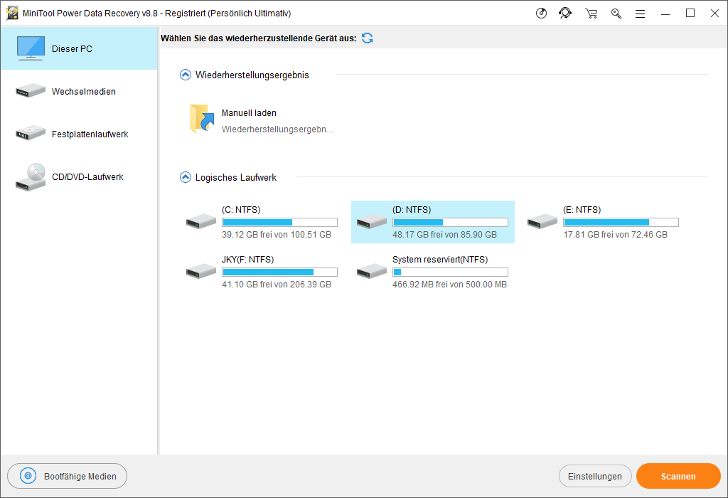This screenshot has height=498, width=728.
Task: Click the Manuell laden folder icon
Action: [x=202, y=119]
